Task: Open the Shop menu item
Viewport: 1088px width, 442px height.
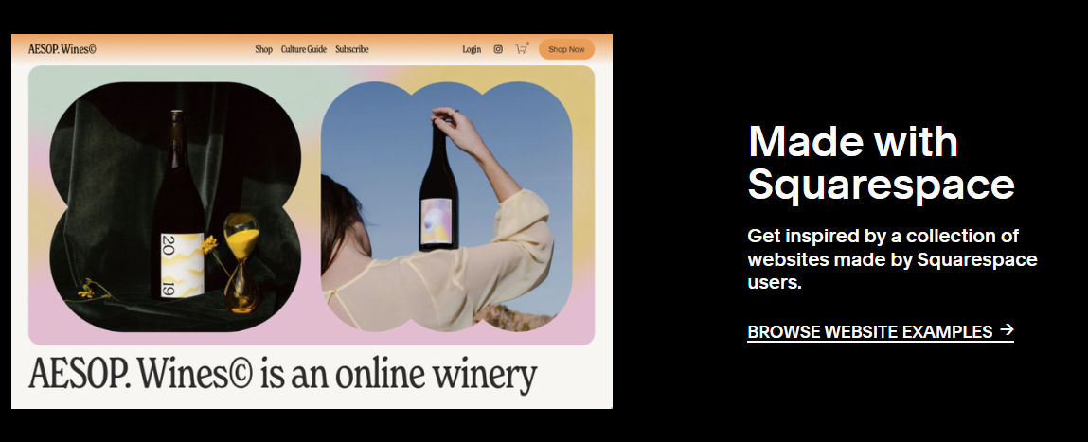Action: pos(263,49)
